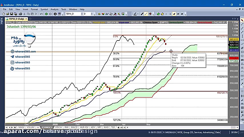
Task: Jump to first sheet tab with arrow button
Action: pyautogui.click(x=7, y=127)
